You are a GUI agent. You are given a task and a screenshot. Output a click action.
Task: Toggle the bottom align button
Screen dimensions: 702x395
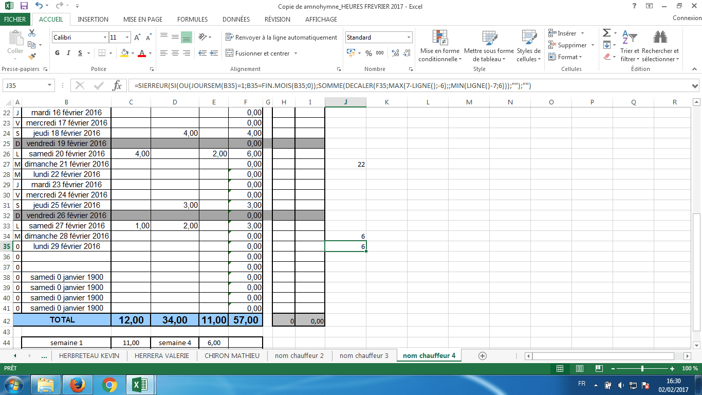[x=187, y=37]
